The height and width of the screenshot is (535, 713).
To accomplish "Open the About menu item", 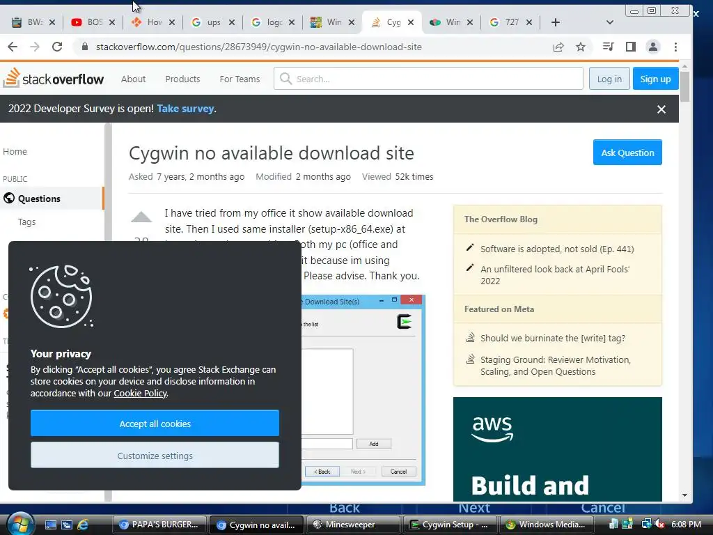I will click(x=133, y=79).
